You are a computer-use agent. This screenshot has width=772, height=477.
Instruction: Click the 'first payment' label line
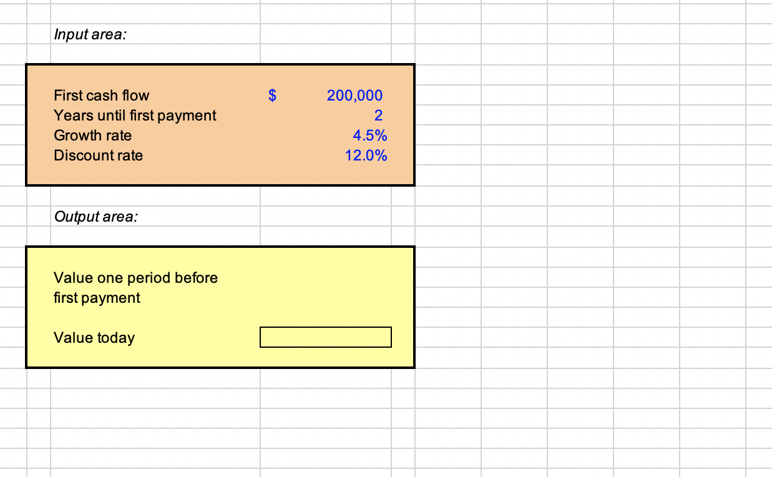pyautogui.click(x=97, y=298)
